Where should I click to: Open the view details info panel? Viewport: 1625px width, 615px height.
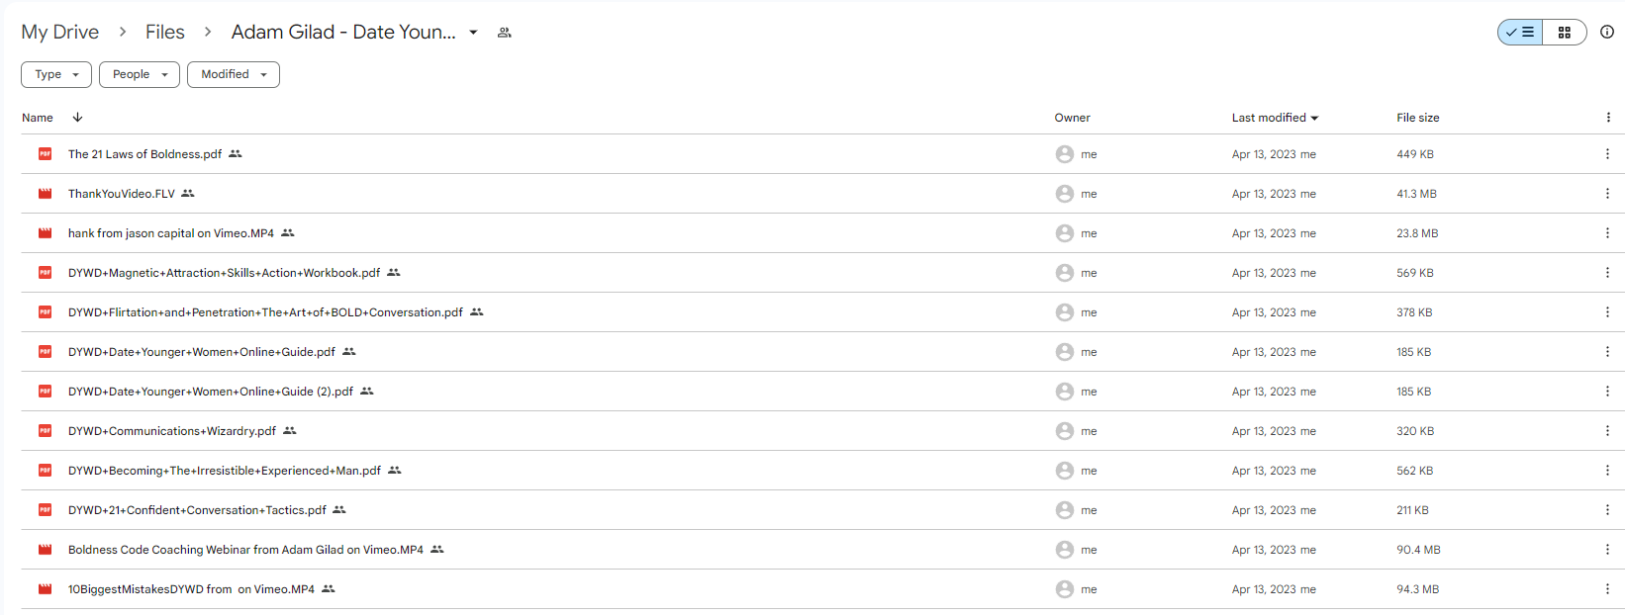pos(1607,33)
